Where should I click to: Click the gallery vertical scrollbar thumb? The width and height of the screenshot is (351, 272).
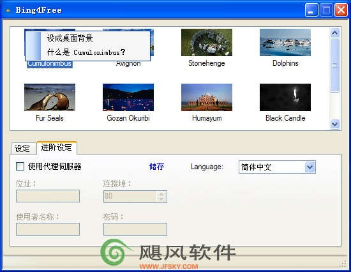334,65
